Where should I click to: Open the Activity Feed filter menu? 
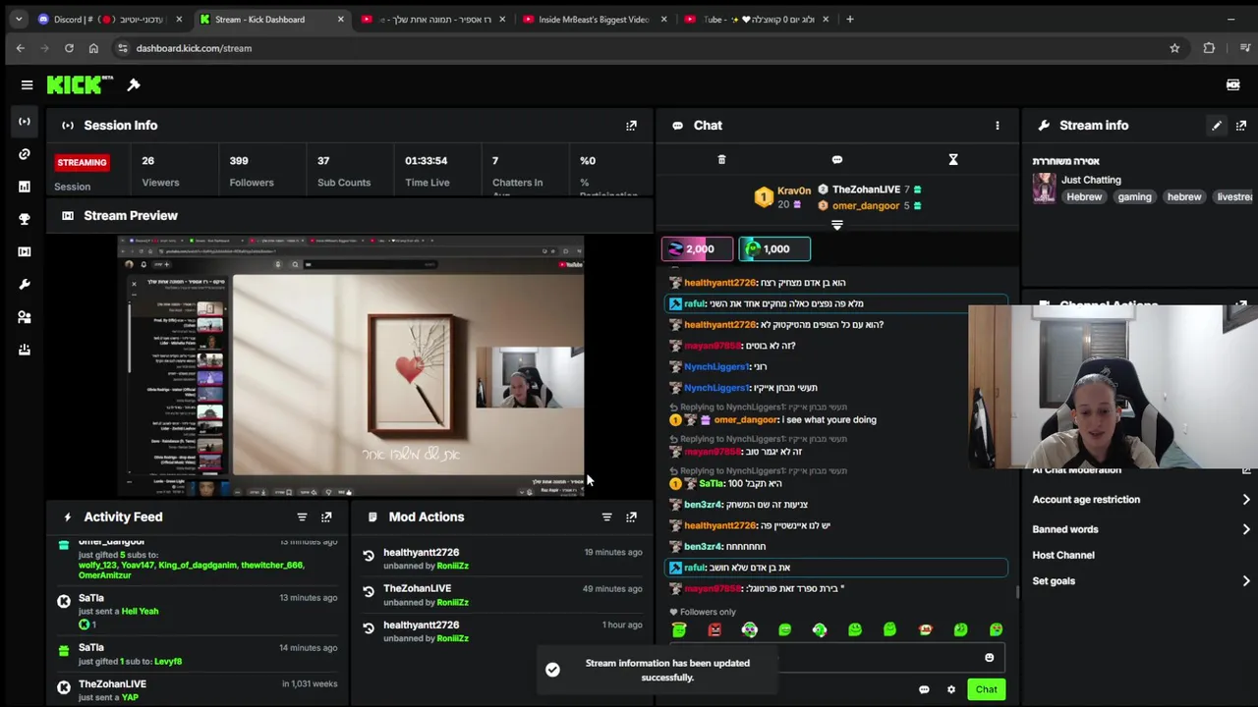pyautogui.click(x=302, y=517)
